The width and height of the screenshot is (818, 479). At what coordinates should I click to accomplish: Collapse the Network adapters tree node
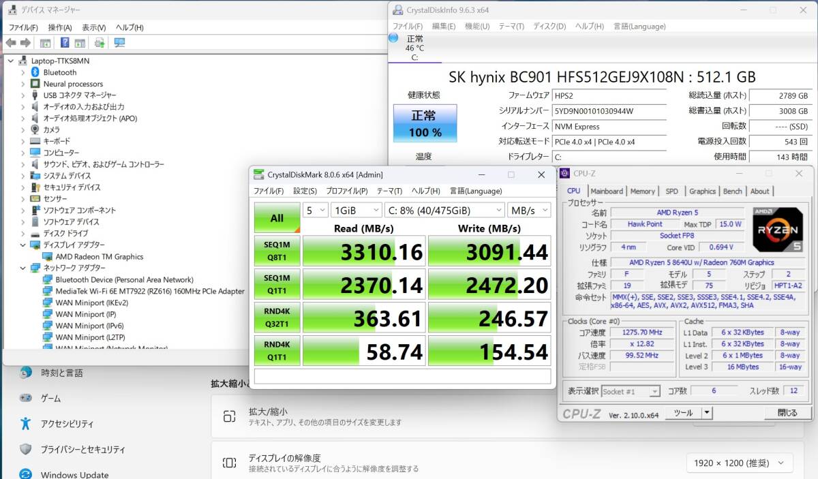click(22, 268)
